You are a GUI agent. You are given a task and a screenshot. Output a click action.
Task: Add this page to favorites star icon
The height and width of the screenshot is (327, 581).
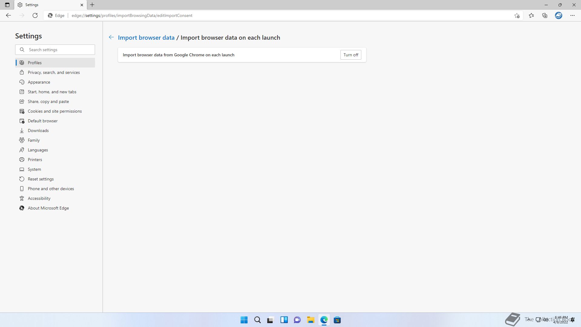click(517, 15)
